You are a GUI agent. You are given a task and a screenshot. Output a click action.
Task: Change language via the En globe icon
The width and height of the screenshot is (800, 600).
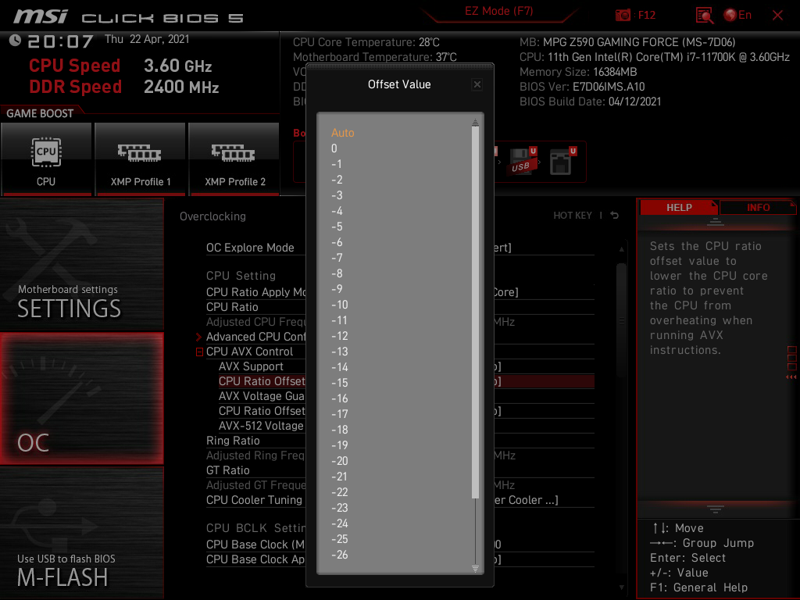[x=737, y=15]
